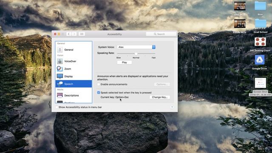Close the Accessibility window with red button
Image resolution: width=272 pixels, height=153 pixels.
[55, 34]
